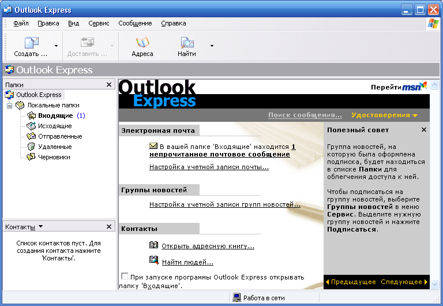
Task: Click the Удаленные deleted items icon
Action: tap(31, 147)
